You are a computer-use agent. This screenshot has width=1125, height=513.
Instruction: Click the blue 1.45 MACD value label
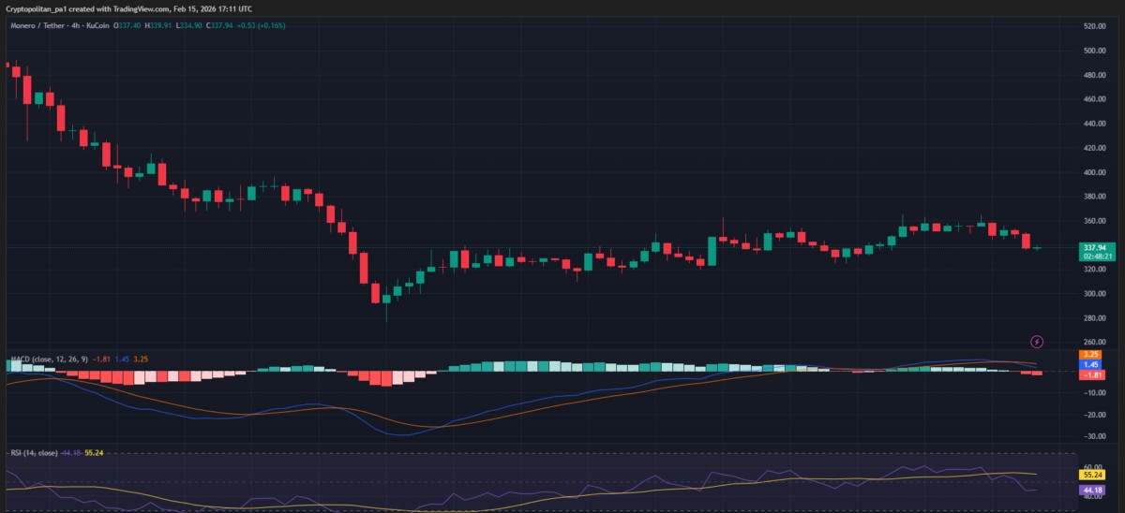[x=1090, y=365]
